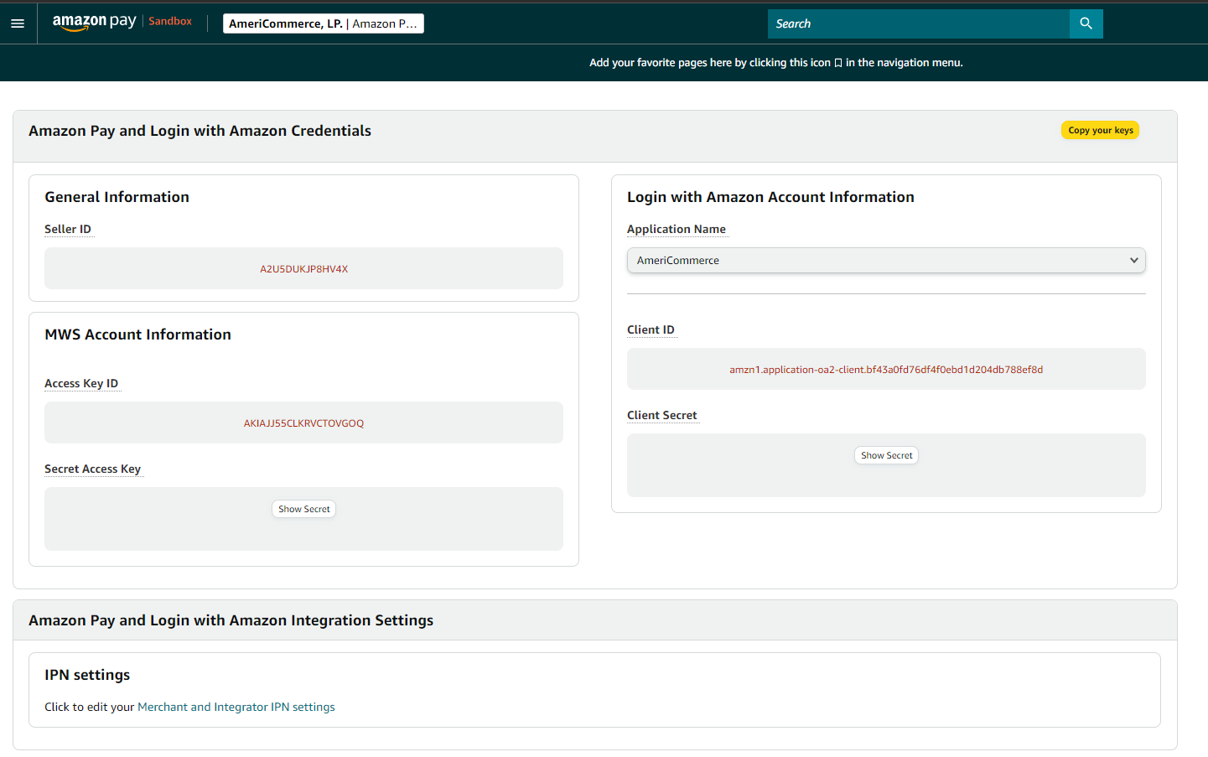Expand the Application Name dropdown
Image resolution: width=1208 pixels, height=757 pixels.
[886, 260]
